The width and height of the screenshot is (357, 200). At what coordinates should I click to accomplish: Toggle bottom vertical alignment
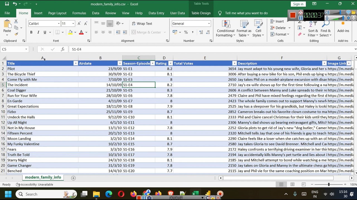tap(110, 24)
